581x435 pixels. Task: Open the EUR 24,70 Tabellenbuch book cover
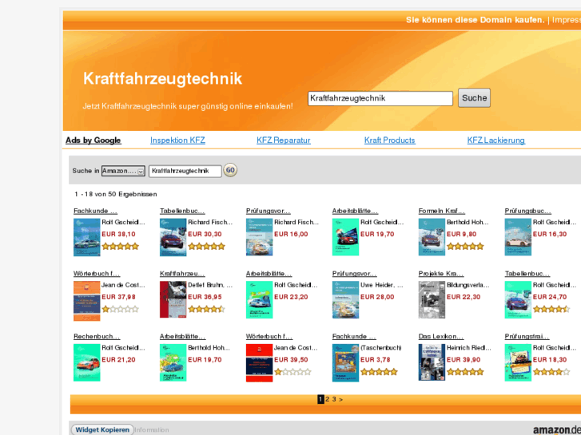pos(518,300)
